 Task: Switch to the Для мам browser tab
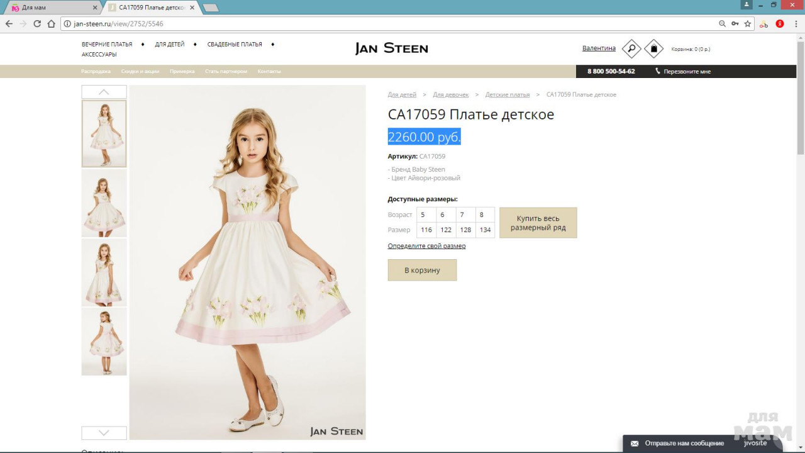[x=50, y=8]
